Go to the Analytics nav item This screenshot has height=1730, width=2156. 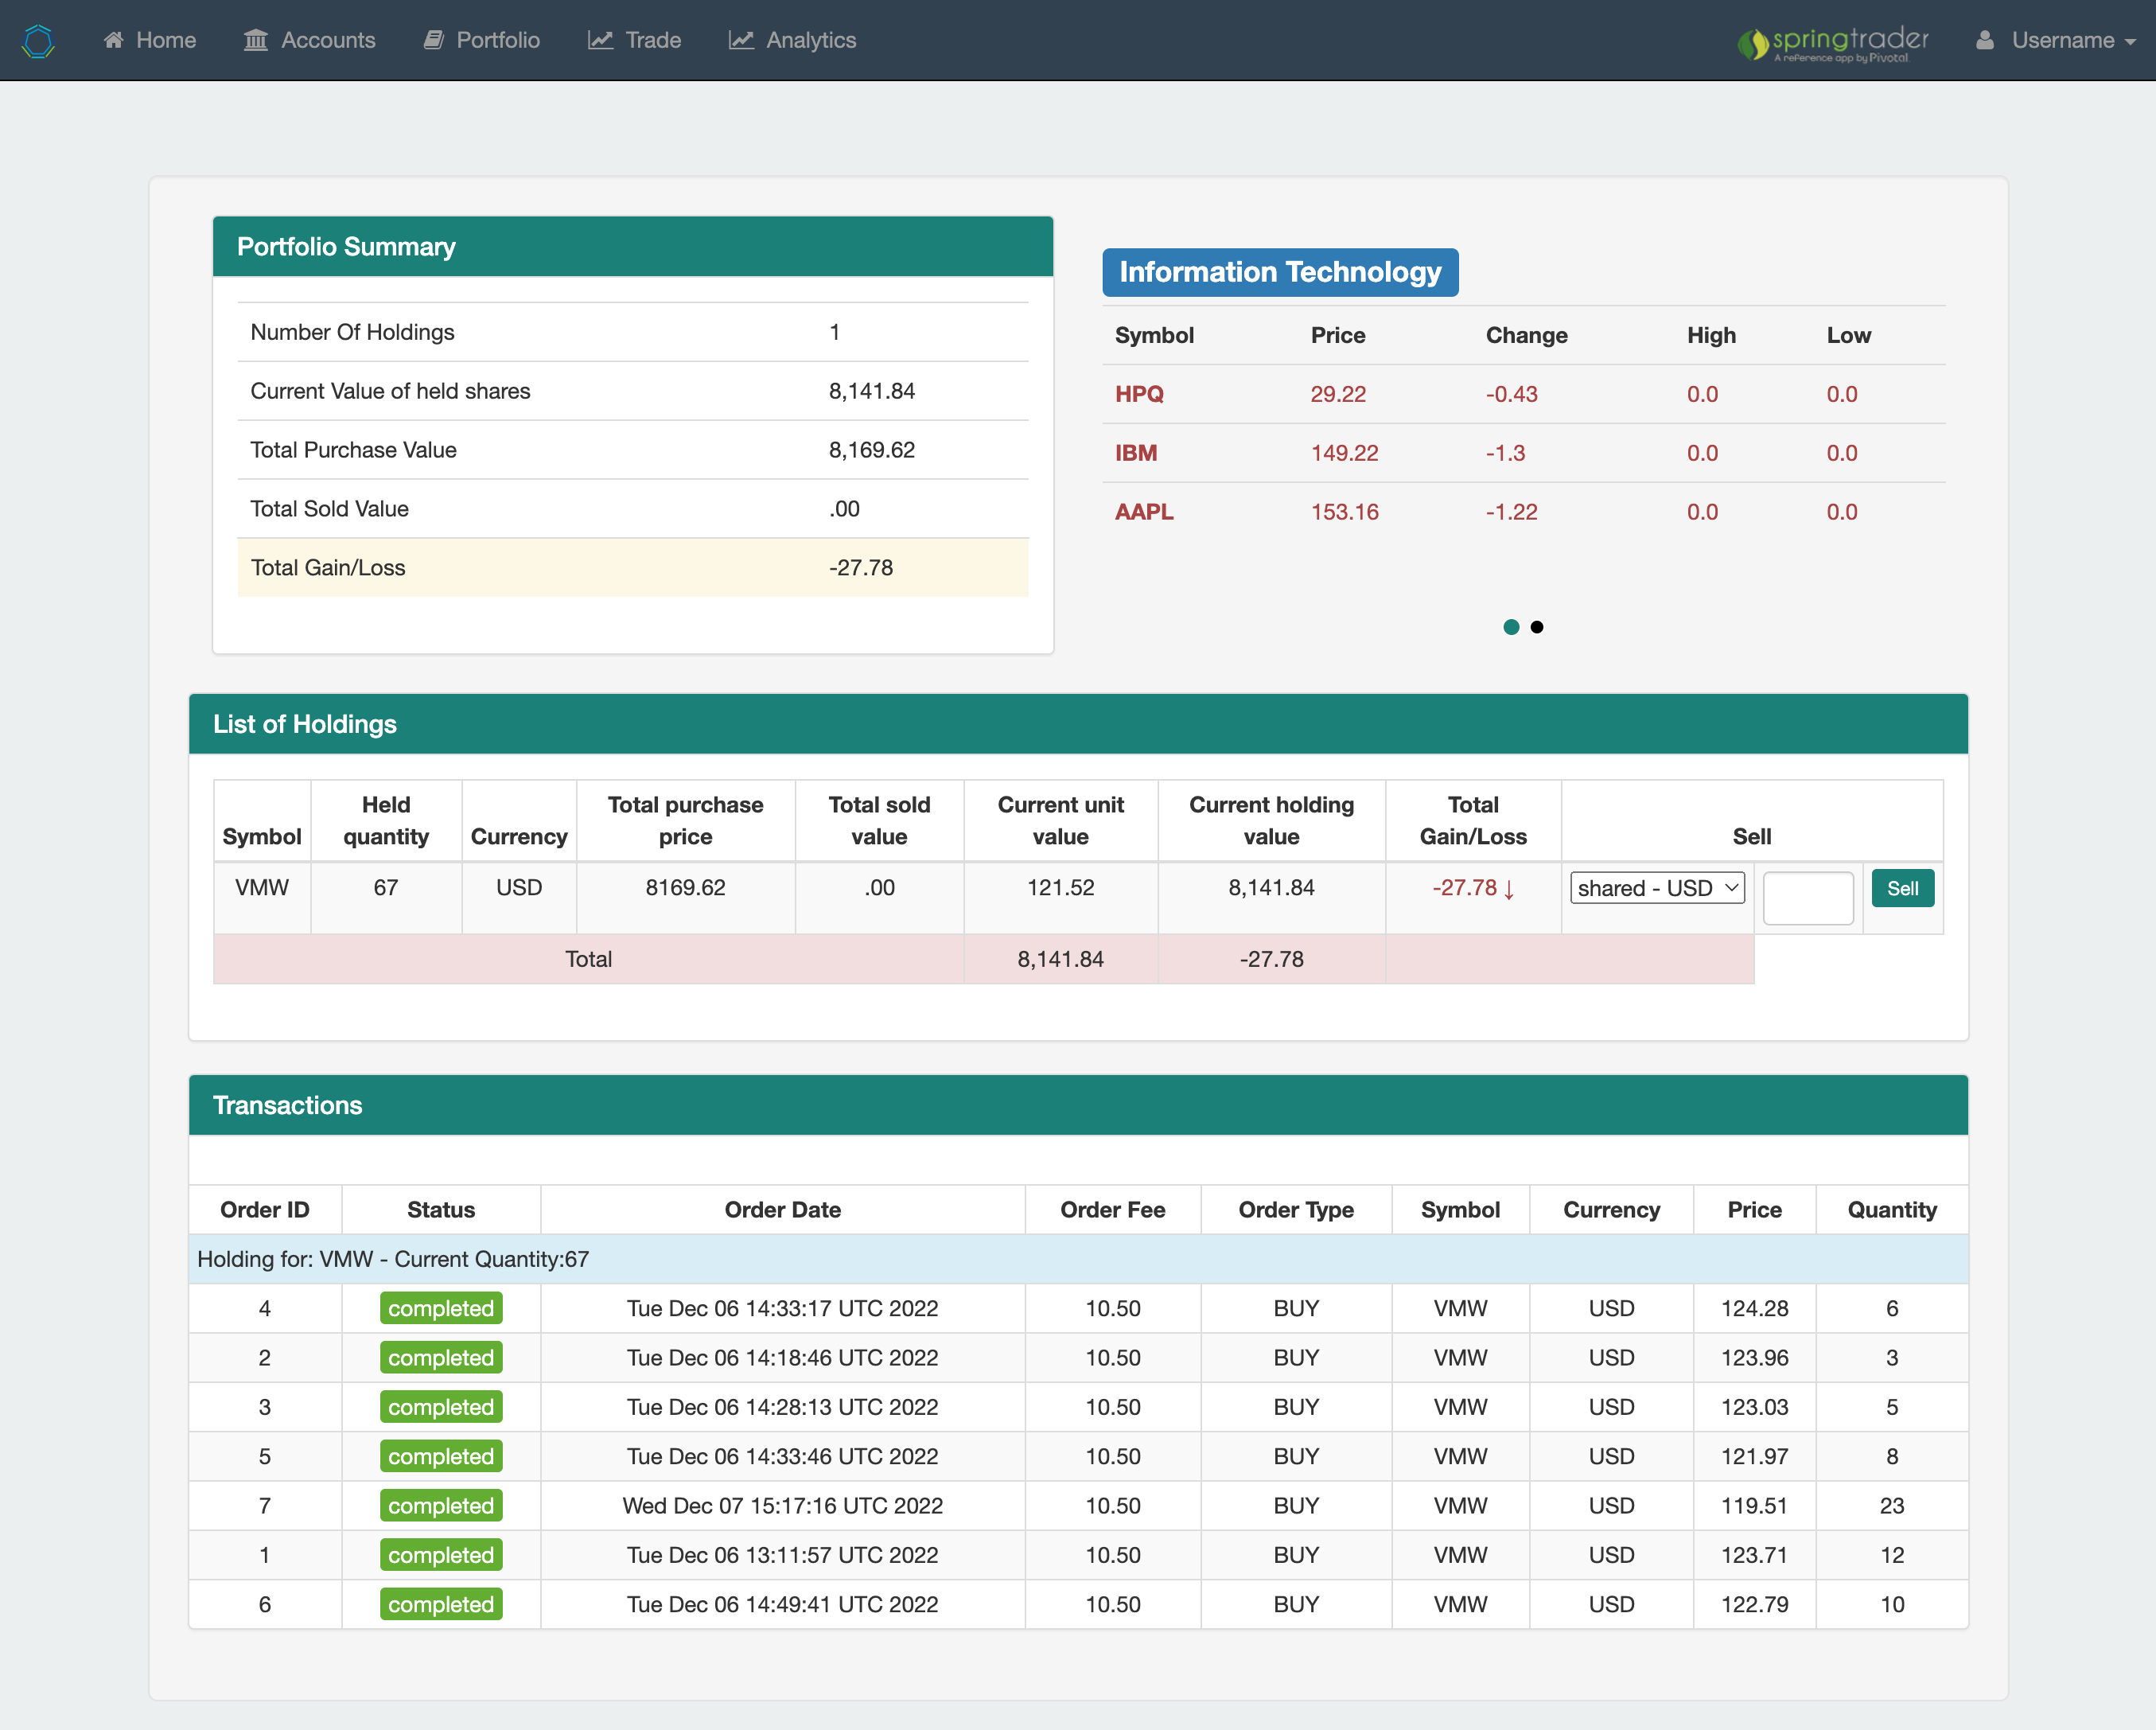click(x=810, y=40)
